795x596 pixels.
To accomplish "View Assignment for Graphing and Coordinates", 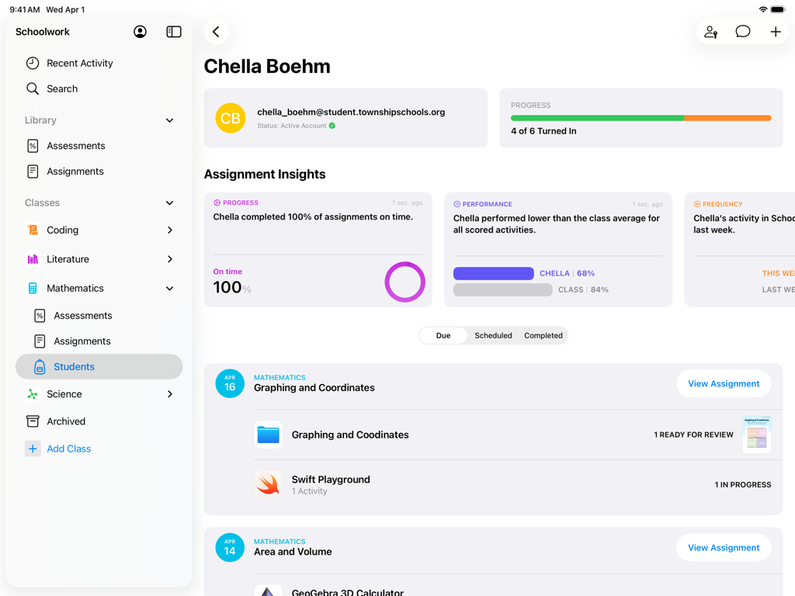I will coord(723,383).
